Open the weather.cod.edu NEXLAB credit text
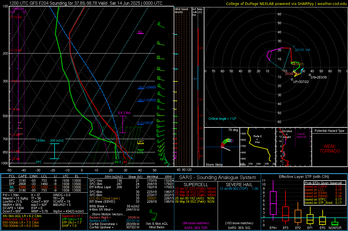The width and height of the screenshot is (348, 231). [286, 4]
